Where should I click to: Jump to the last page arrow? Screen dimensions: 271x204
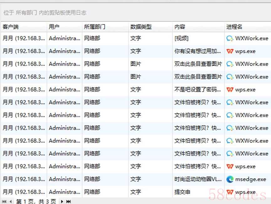click(x=69, y=201)
